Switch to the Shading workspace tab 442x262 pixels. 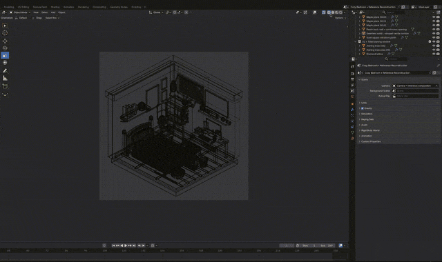(55, 7)
